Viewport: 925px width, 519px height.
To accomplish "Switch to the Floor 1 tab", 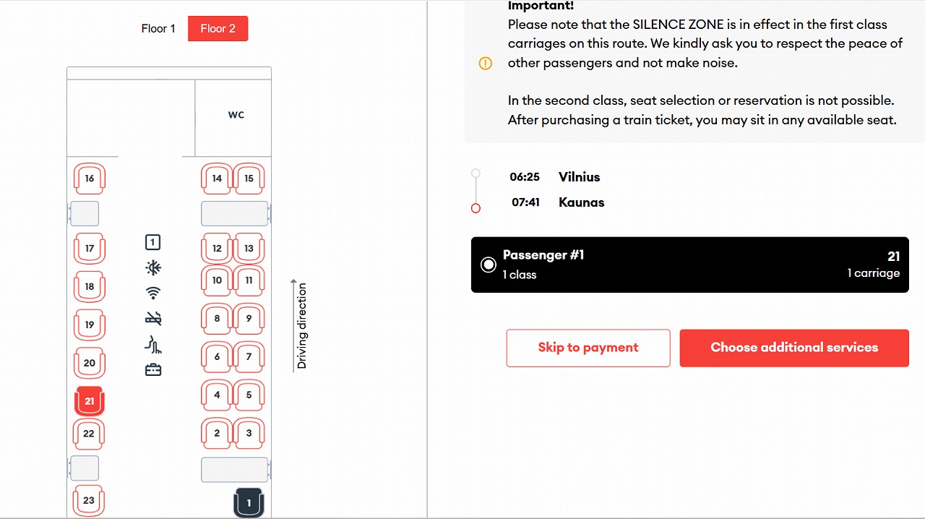I will pos(158,29).
